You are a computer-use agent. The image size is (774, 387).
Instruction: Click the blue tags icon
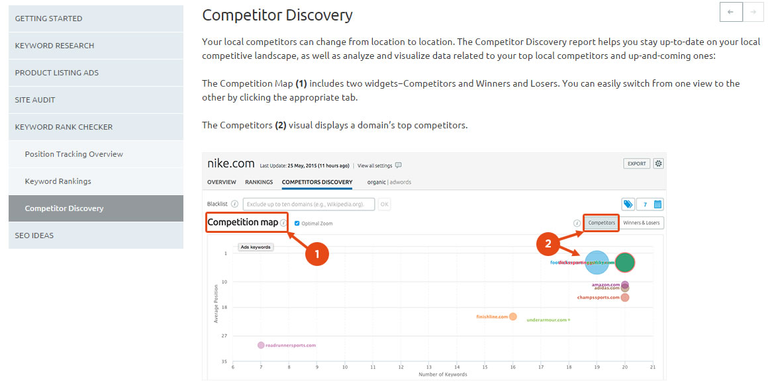coord(629,204)
